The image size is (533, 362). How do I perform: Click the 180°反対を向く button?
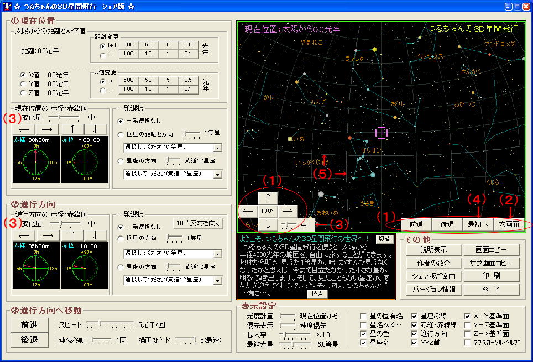[197, 223]
